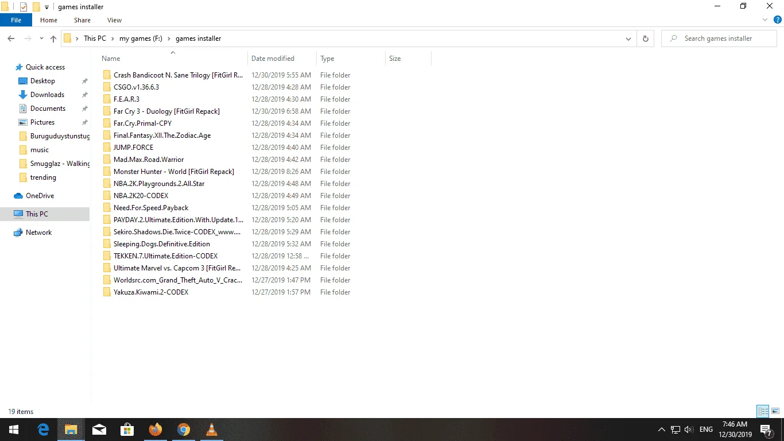Launch Microsoft Edge from taskbar

pos(43,430)
